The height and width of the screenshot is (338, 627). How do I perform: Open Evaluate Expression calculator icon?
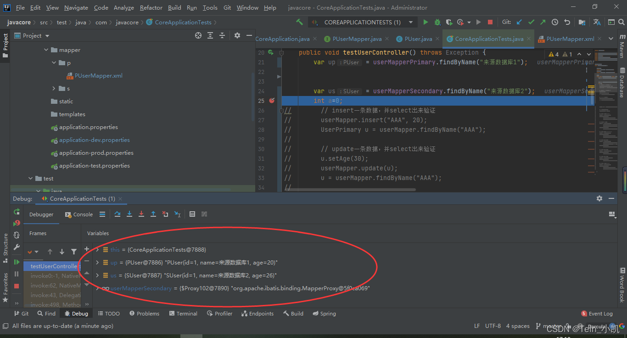coord(192,214)
